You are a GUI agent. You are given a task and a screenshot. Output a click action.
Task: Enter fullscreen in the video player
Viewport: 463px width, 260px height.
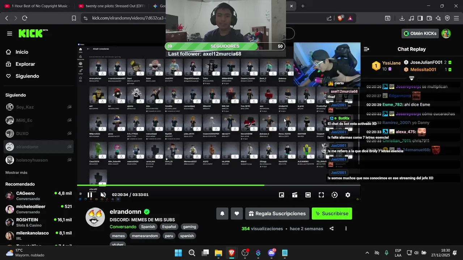(x=321, y=195)
